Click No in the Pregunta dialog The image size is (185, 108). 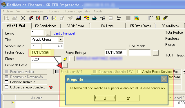coord(128,98)
